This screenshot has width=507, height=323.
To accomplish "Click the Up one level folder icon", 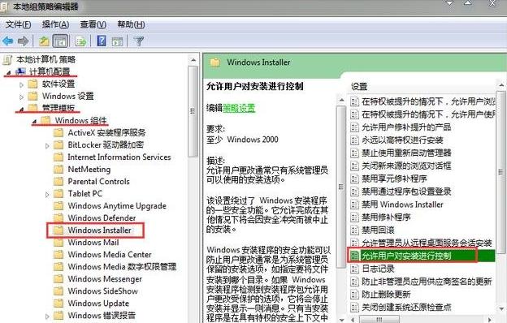I will click(44, 41).
